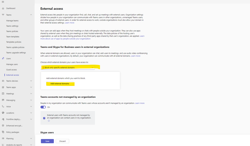The image size is (250, 146).
Task: Click the Teams and Skype for Business heading
Action: point(75,47)
